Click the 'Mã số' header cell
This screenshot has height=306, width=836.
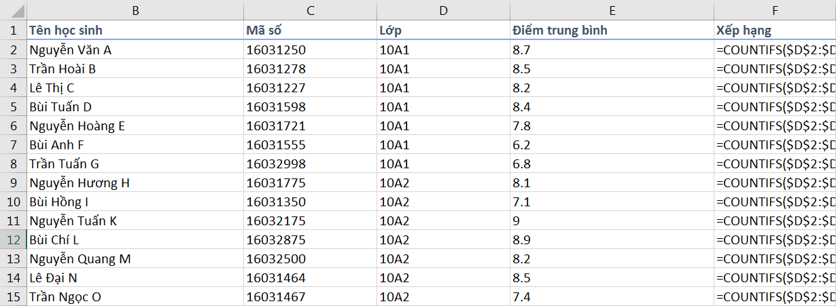point(311,31)
